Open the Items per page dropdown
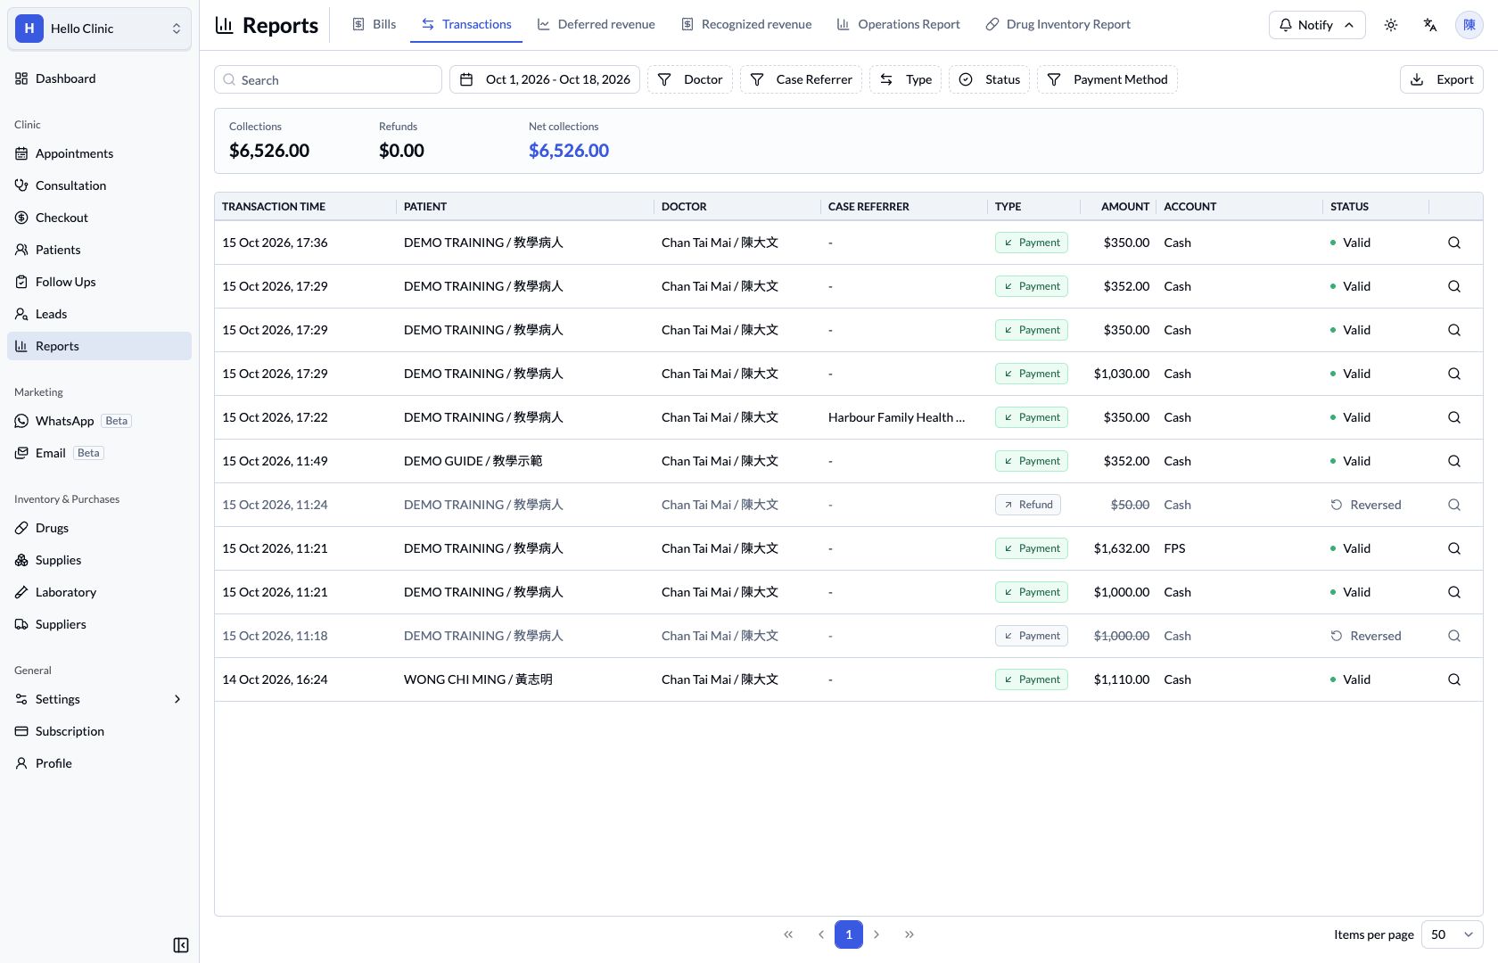The height and width of the screenshot is (963, 1498). 1452,934
